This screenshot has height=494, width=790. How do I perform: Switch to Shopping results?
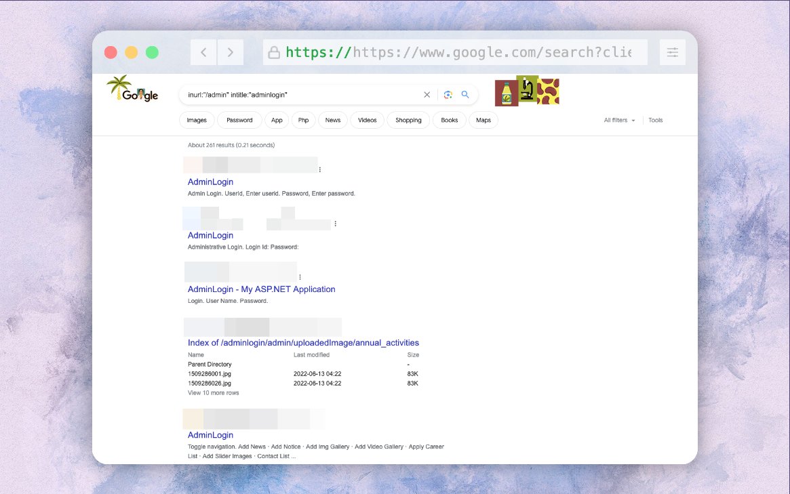(409, 121)
